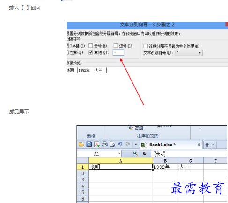
Task: Click the 高级 advanced filter button
Action: [136, 128]
